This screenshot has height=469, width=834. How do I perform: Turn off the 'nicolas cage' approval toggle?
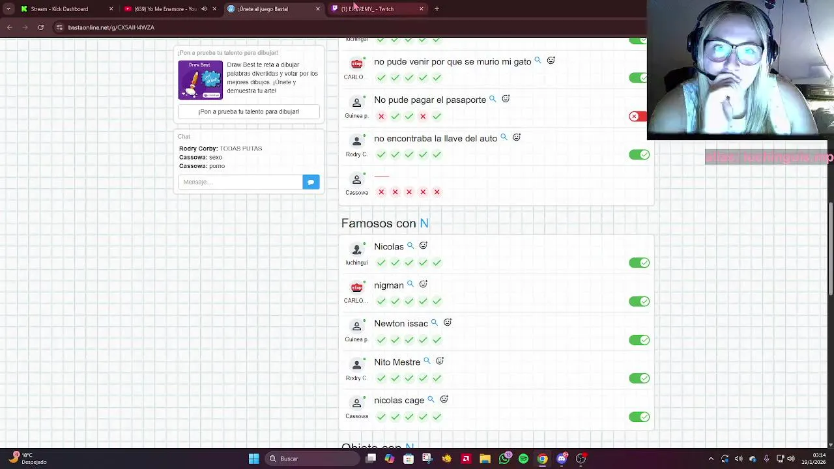tap(639, 417)
